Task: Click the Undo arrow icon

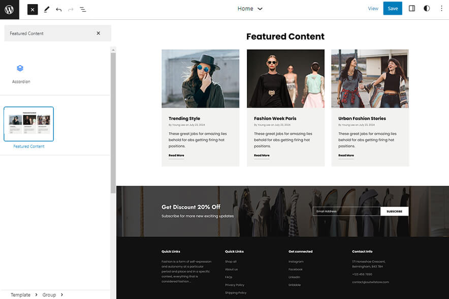Action: point(58,9)
